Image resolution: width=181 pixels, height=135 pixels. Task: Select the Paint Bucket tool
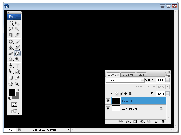click(17, 53)
